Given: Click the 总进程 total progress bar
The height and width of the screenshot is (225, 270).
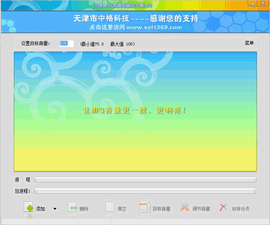Looking at the screenshot, I should tap(145, 190).
